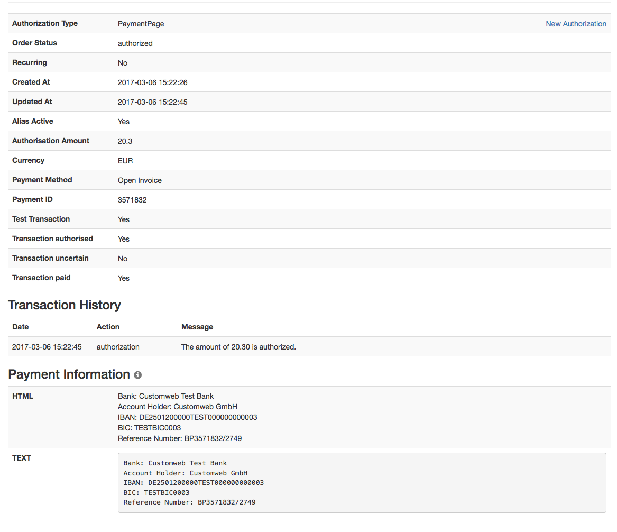The width and height of the screenshot is (617, 532).
Task: Click the IBAN line in HTML section
Action: tap(187, 417)
